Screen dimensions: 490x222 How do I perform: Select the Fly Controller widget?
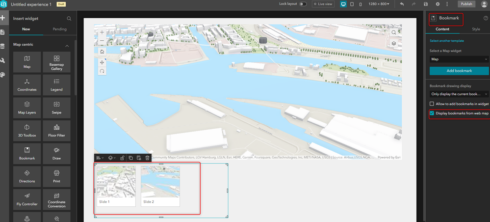pyautogui.click(x=27, y=199)
